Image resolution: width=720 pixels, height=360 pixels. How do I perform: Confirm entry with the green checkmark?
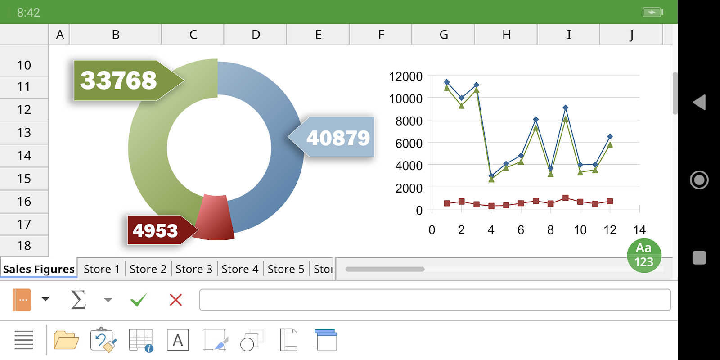click(x=139, y=300)
